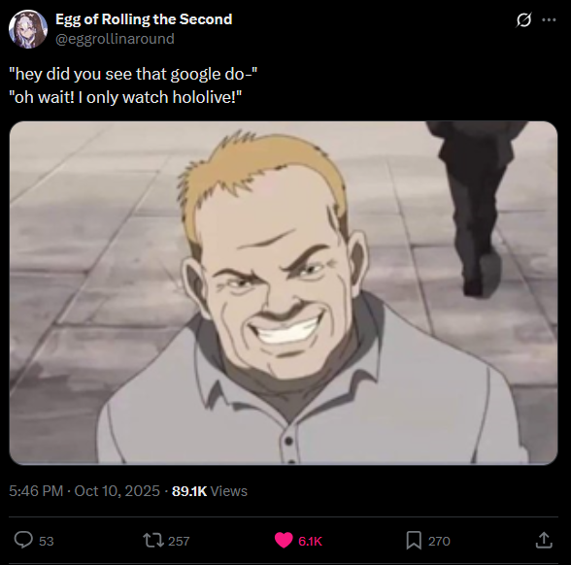571x565 pixels.
Task: Open Egg of Rolling the Second profile name
Action: coord(144,19)
